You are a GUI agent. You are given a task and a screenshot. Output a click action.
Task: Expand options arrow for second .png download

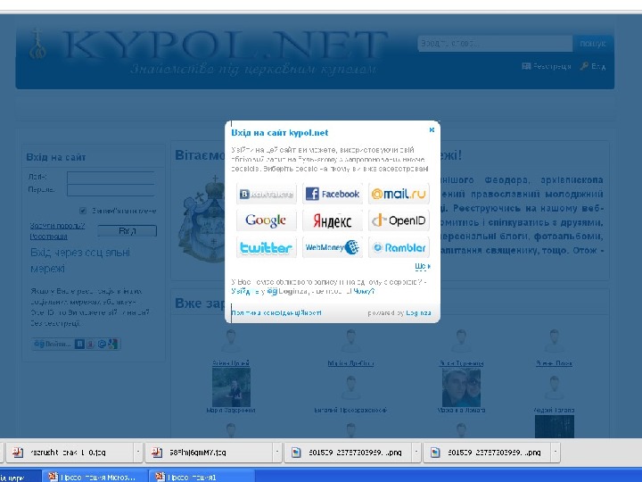556,453
